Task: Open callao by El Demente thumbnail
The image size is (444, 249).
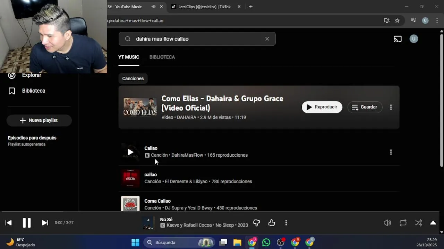Action: (130, 178)
